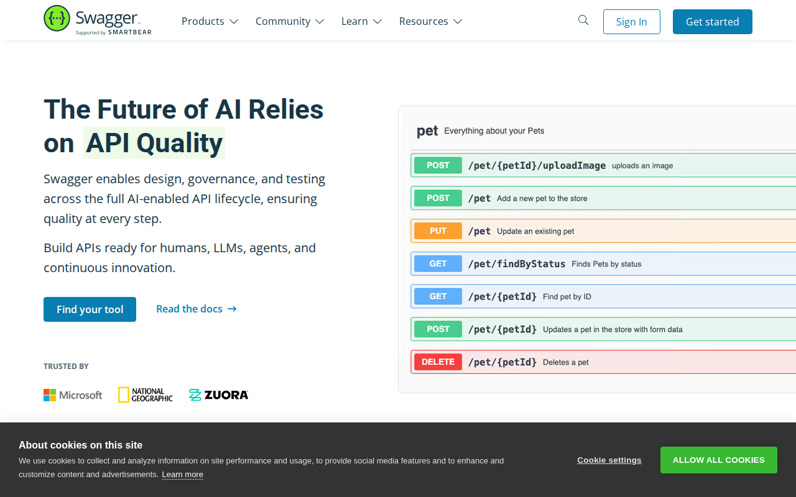
Task: Click the PUT method badge
Action: click(x=438, y=231)
